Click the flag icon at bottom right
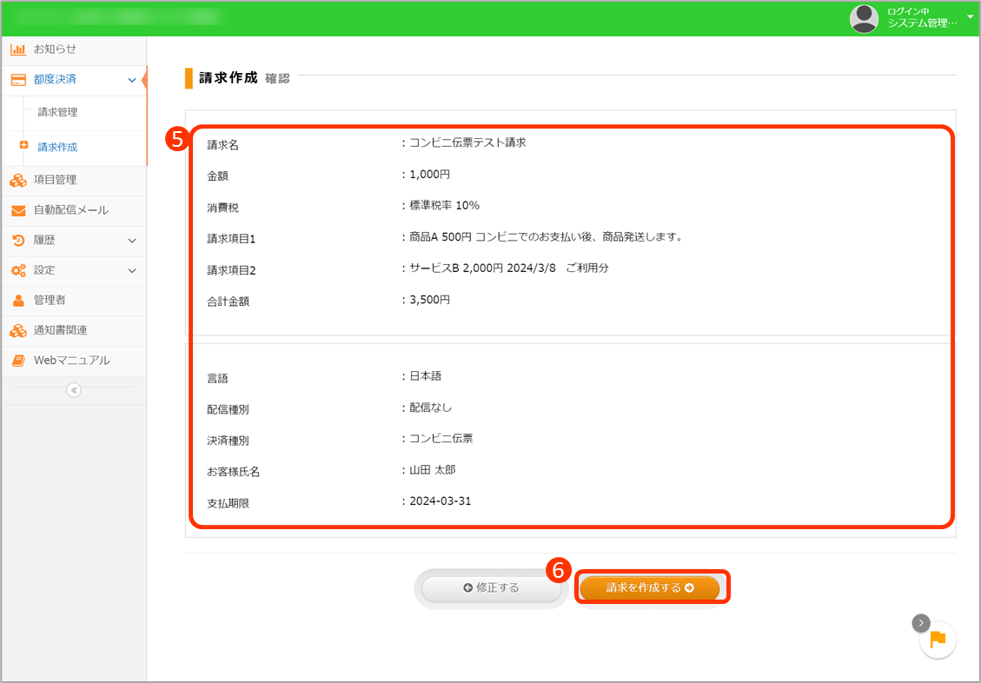 (x=938, y=640)
